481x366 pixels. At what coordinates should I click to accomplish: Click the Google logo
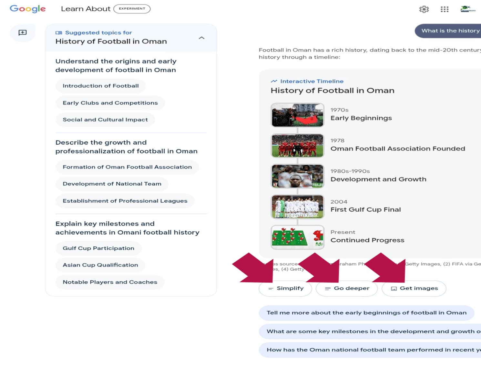pos(27,9)
